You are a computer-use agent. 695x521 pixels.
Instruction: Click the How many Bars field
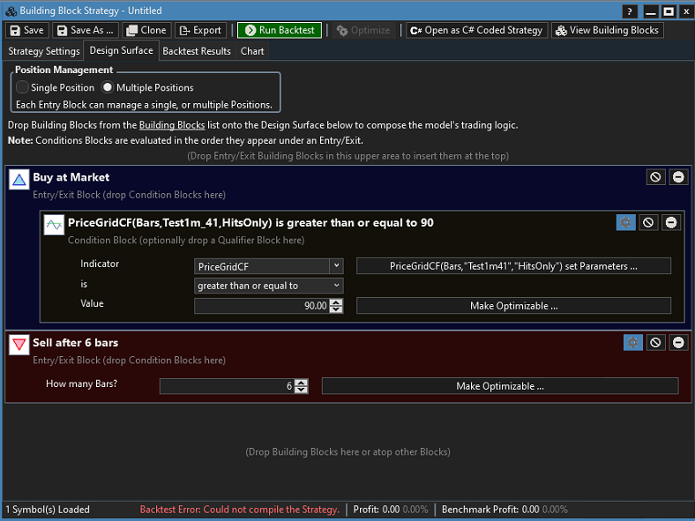pyautogui.click(x=227, y=386)
